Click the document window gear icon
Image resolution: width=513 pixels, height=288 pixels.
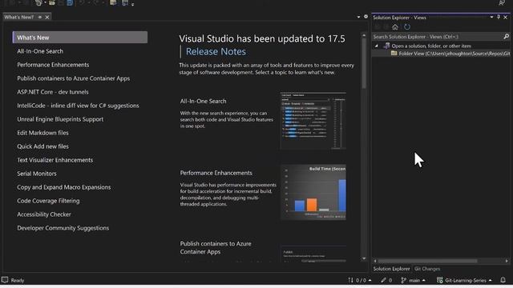(x=366, y=17)
